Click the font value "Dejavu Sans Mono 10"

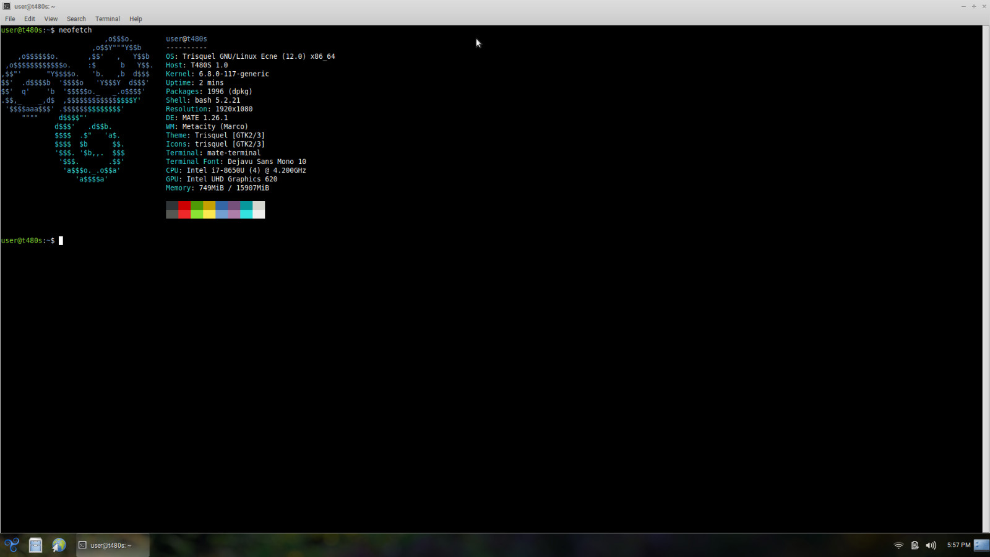(267, 162)
